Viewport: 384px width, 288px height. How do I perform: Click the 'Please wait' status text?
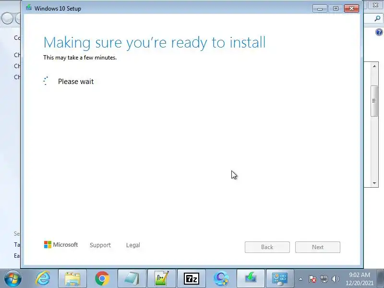click(x=76, y=81)
